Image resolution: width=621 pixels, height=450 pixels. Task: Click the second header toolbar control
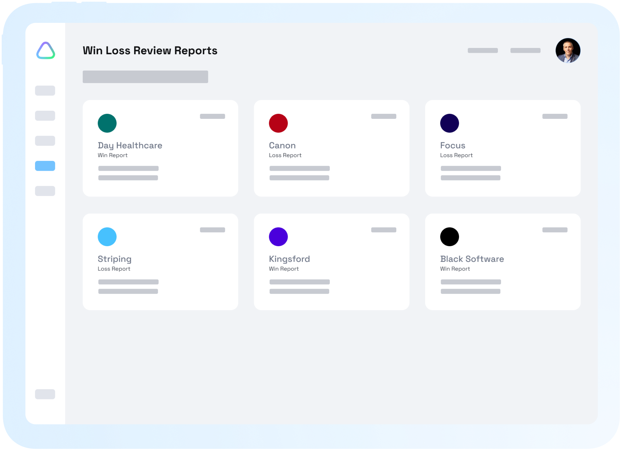(525, 50)
